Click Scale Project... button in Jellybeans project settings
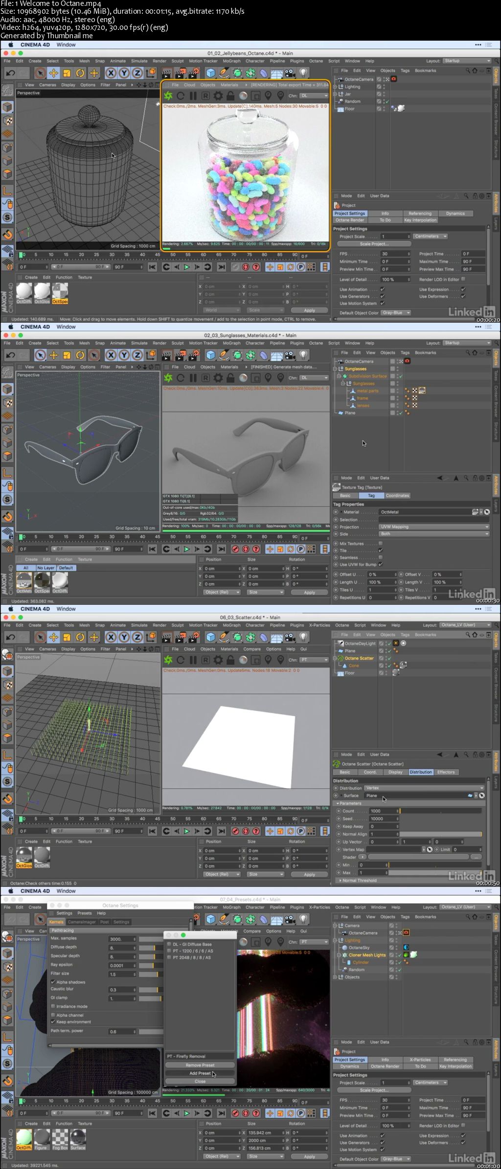 373,244
